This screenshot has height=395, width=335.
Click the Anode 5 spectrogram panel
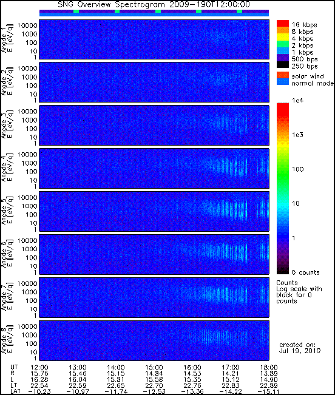(154, 211)
